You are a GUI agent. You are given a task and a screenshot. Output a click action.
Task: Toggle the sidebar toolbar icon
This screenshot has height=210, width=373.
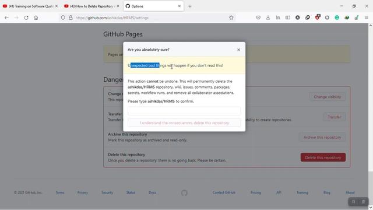click(288, 17)
